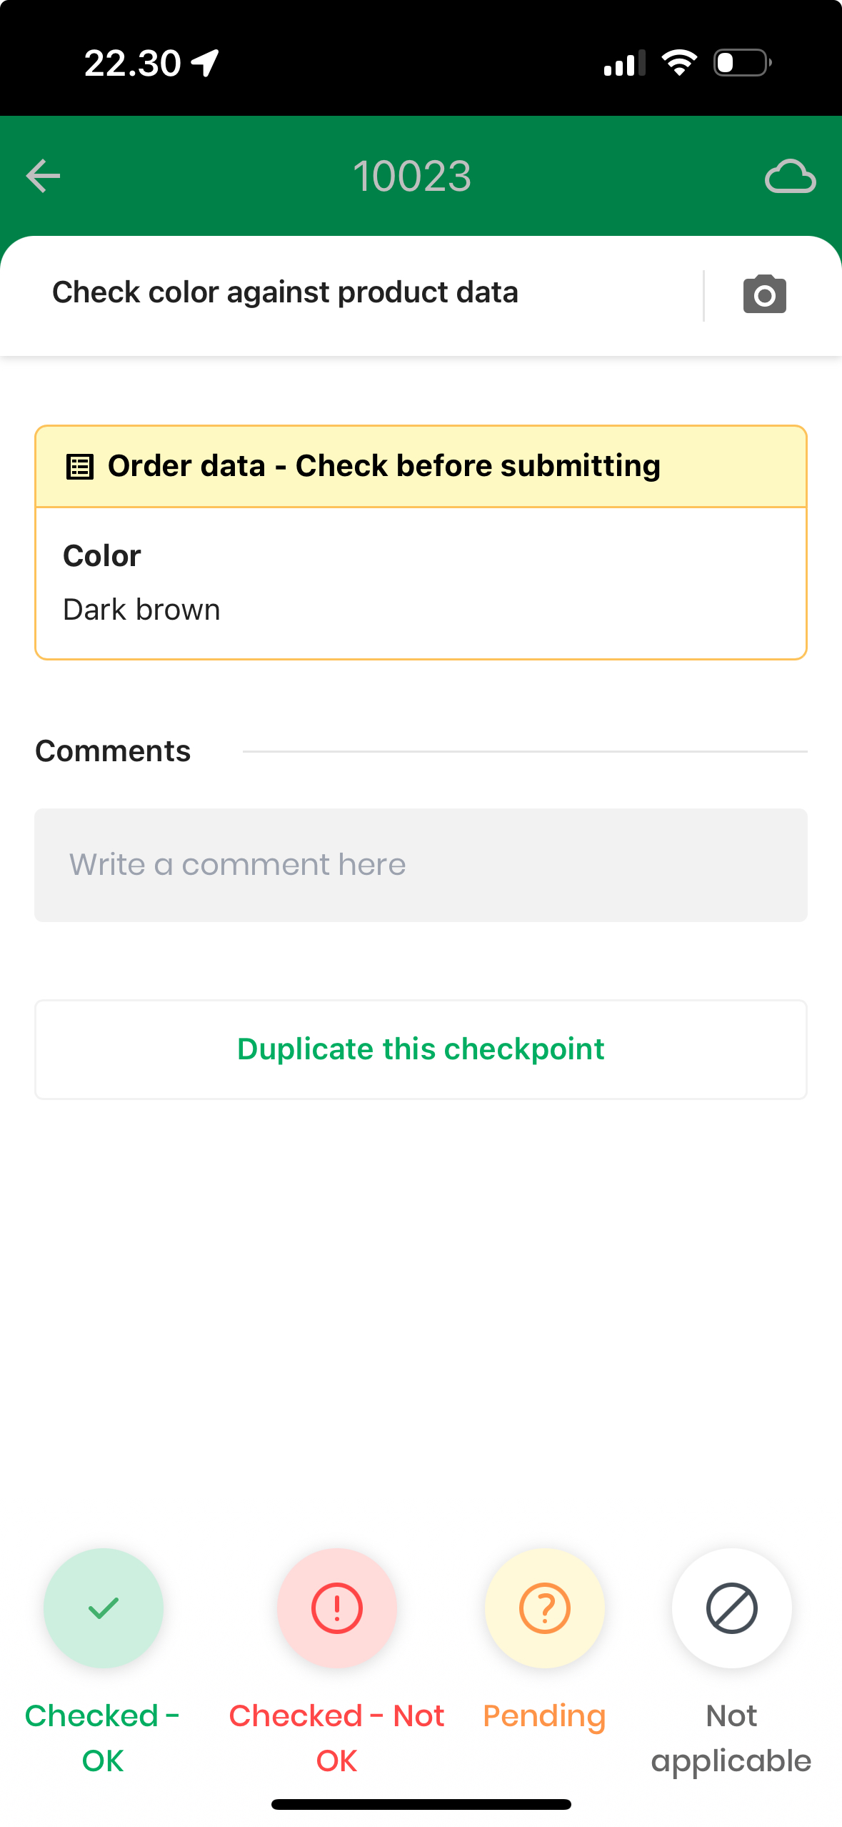The width and height of the screenshot is (842, 1827).
Task: Tap the back arrow icon
Action: pos(43,176)
